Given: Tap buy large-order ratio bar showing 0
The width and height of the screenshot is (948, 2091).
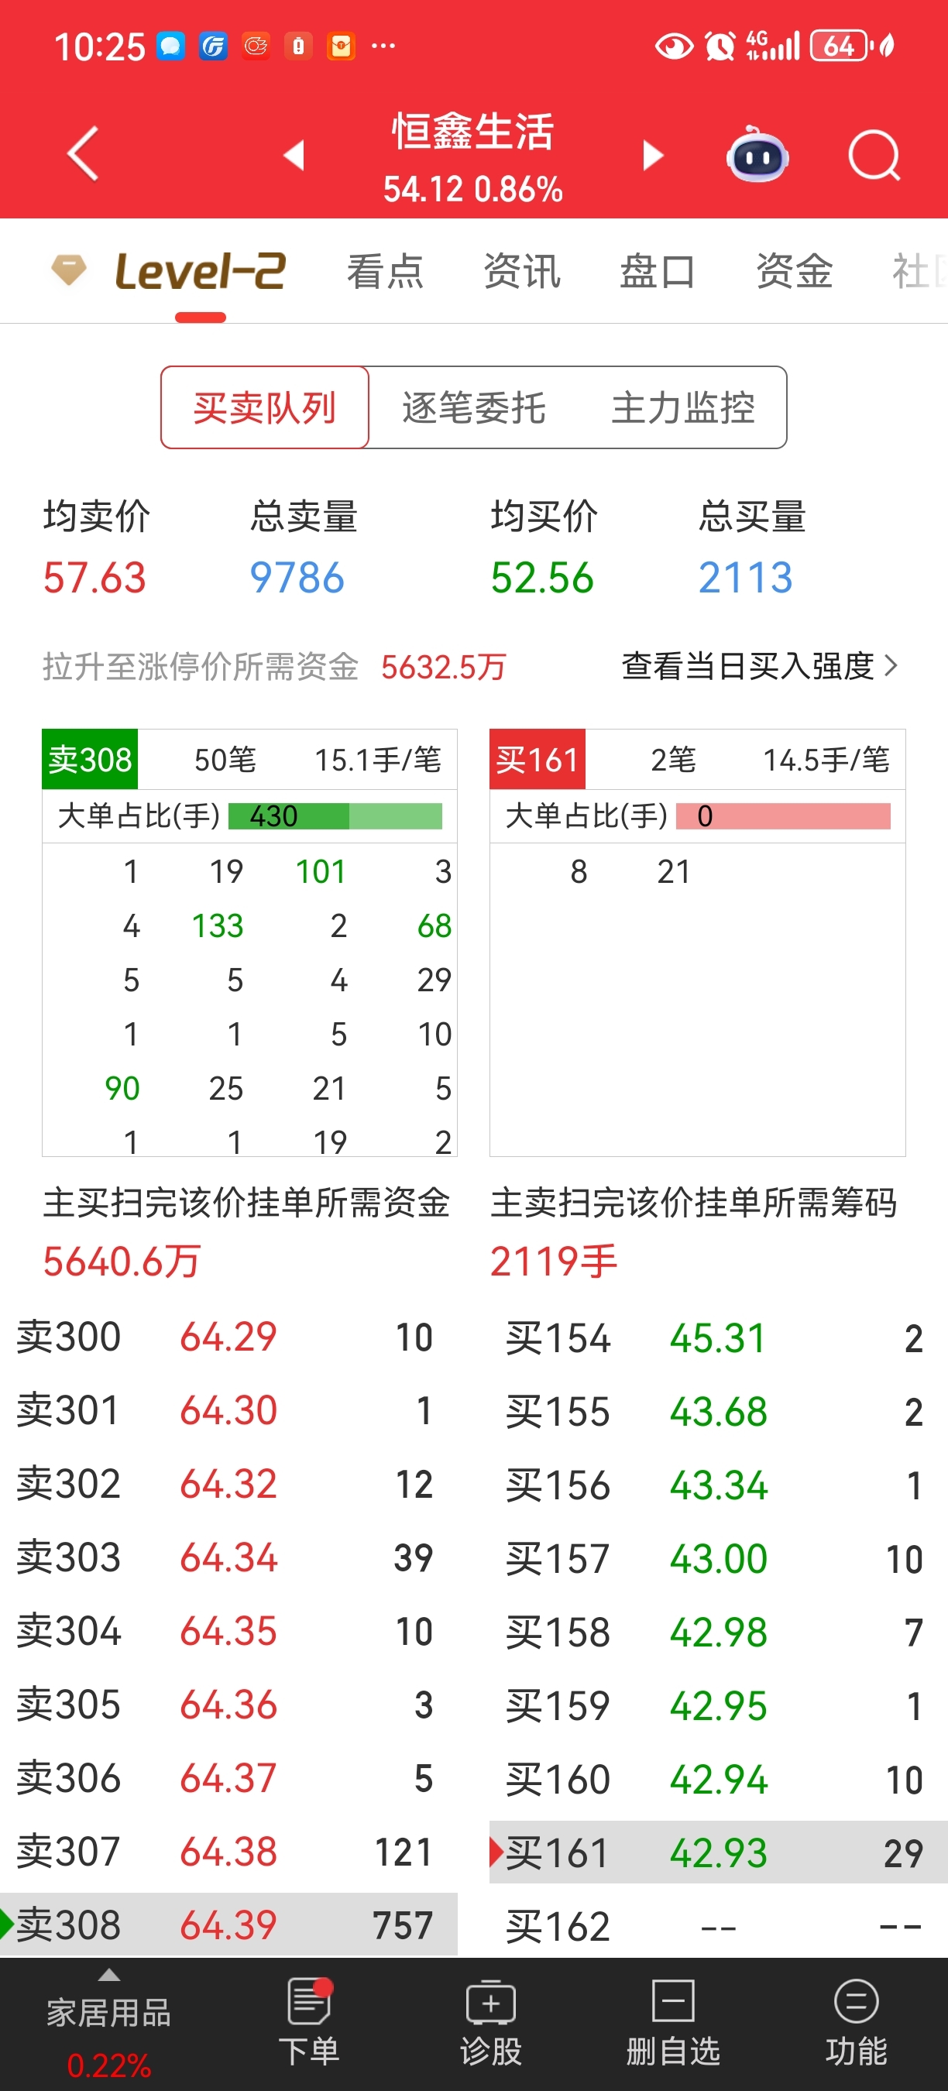Looking at the screenshot, I should pyautogui.click(x=783, y=815).
